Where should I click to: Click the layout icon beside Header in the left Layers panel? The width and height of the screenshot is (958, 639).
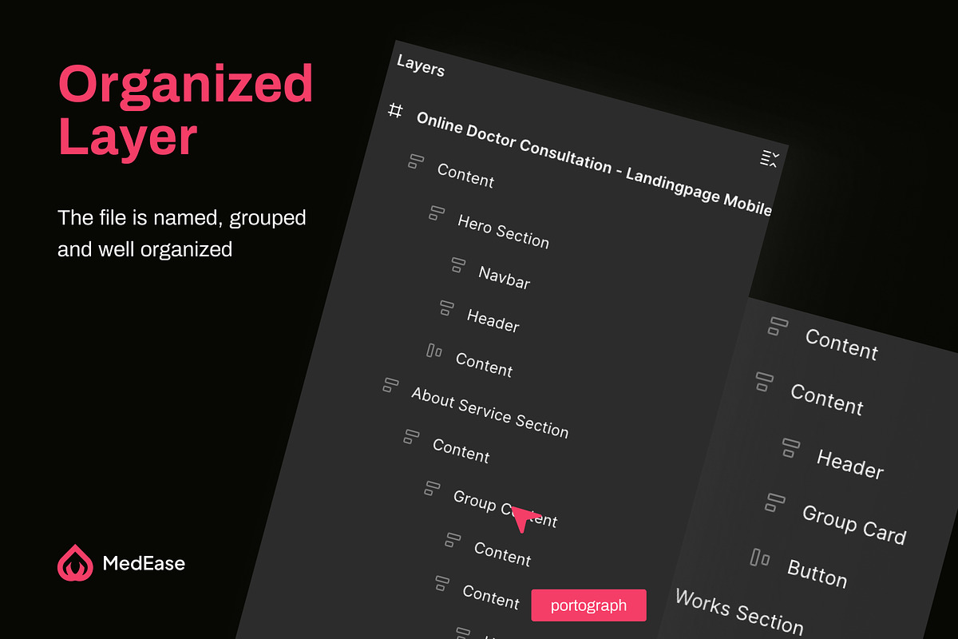(x=446, y=308)
